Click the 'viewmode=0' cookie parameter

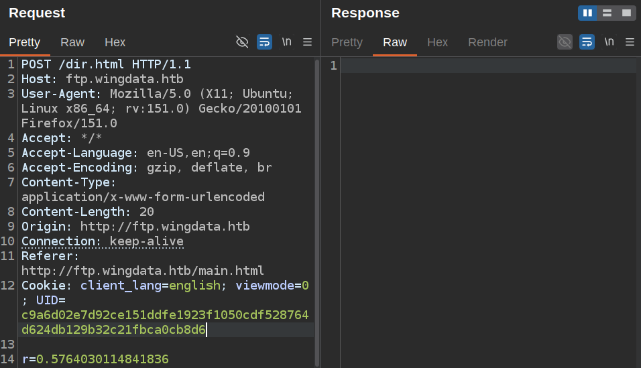[x=272, y=285]
